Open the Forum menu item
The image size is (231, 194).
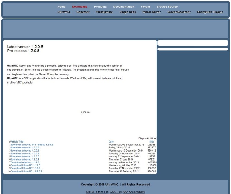pos(145,7)
